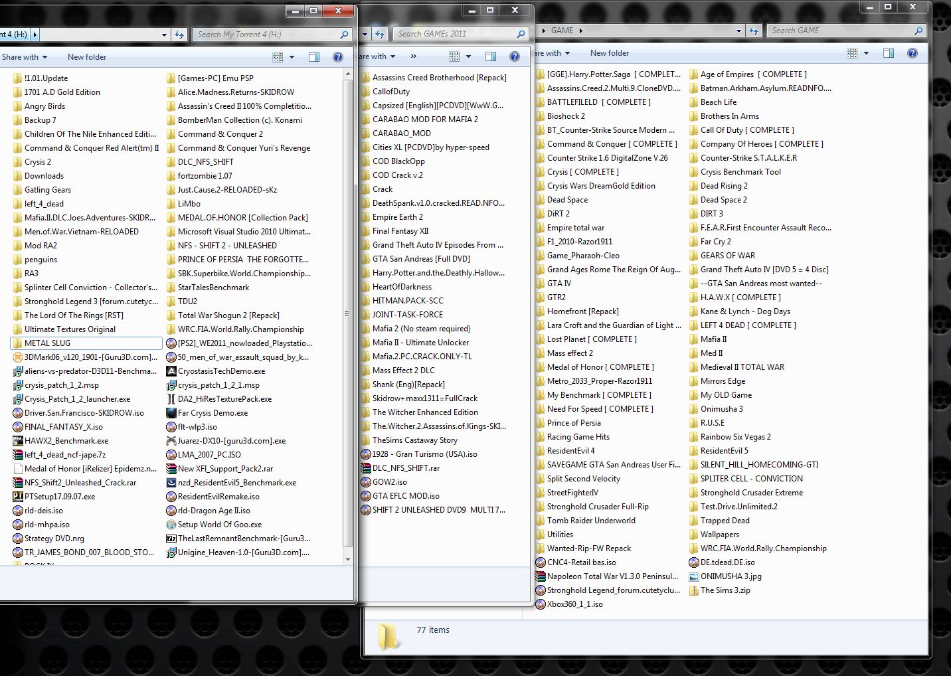Image resolution: width=951 pixels, height=676 pixels.
Task: Select the HeartOfDarkness folder
Action: point(396,287)
